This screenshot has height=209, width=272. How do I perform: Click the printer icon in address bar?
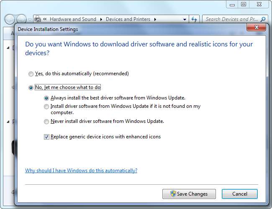[x=38, y=19]
